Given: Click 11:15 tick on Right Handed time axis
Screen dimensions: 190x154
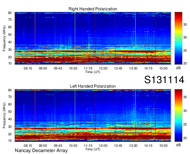Looking at the screenshot, I should pos(88,68).
